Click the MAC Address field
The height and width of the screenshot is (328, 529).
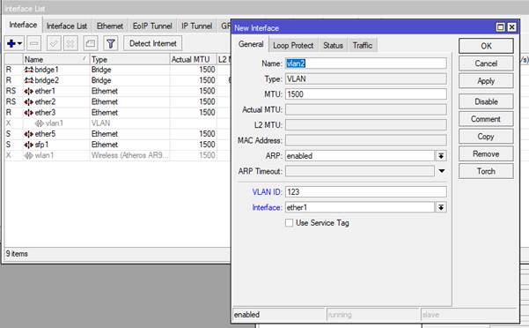pyautogui.click(x=366, y=140)
